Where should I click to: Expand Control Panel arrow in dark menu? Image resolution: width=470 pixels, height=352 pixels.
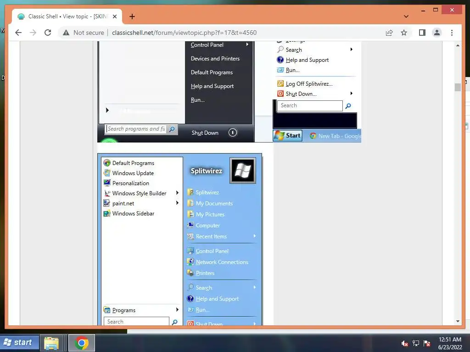(x=247, y=44)
